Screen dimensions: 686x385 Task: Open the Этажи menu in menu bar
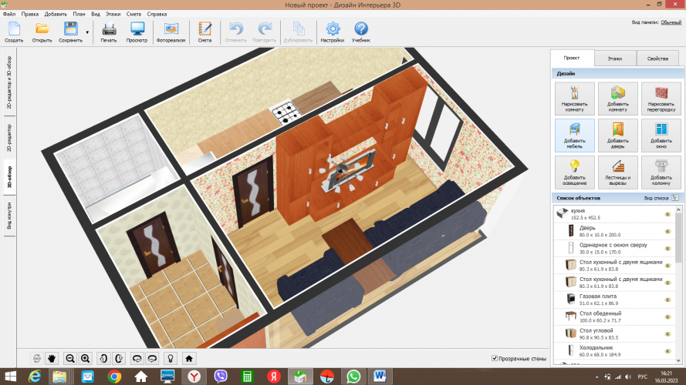[x=113, y=14]
